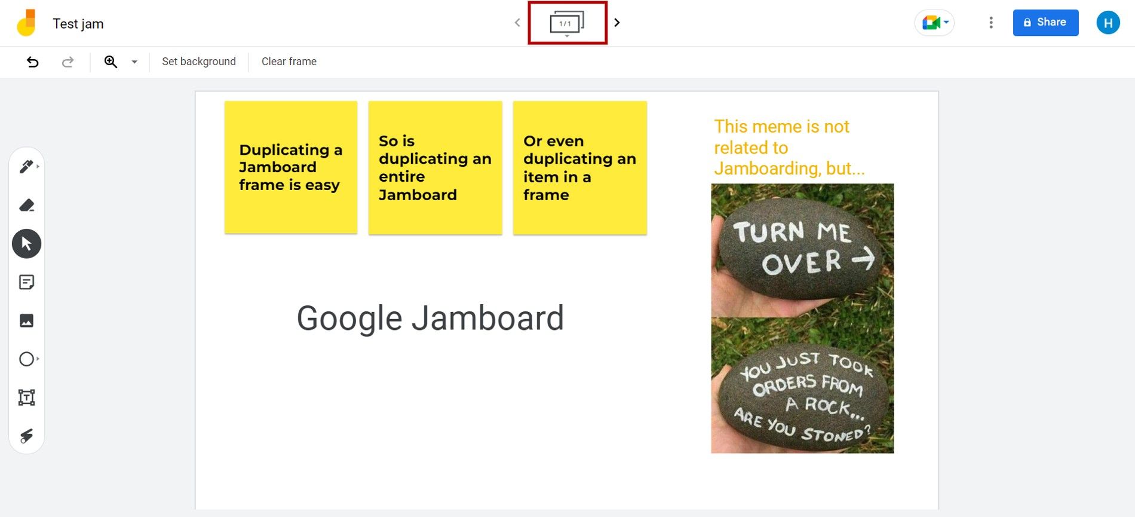This screenshot has height=517, width=1135.
Task: Expand the frame bar 1/1 indicator
Action: pyautogui.click(x=567, y=23)
